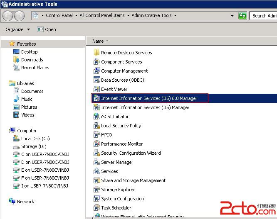
Task: Click the Component Services icon
Action: 96,62
